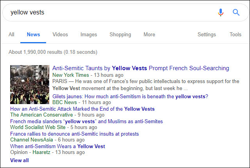Click into the 'yellow vests' search box
The image size is (250, 168).
click(112, 12)
